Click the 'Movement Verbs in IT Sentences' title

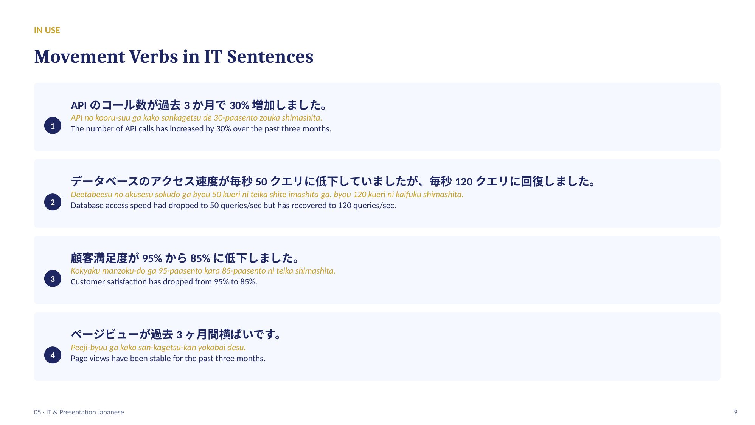(174, 57)
